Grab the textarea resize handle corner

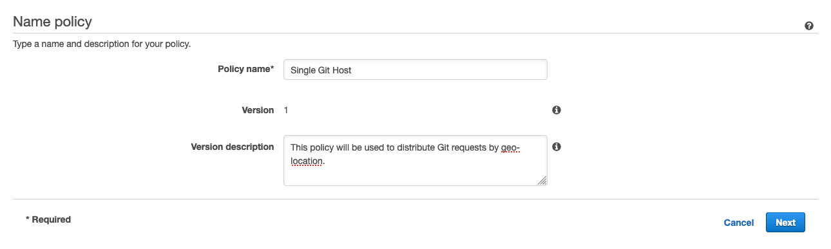tap(542, 181)
